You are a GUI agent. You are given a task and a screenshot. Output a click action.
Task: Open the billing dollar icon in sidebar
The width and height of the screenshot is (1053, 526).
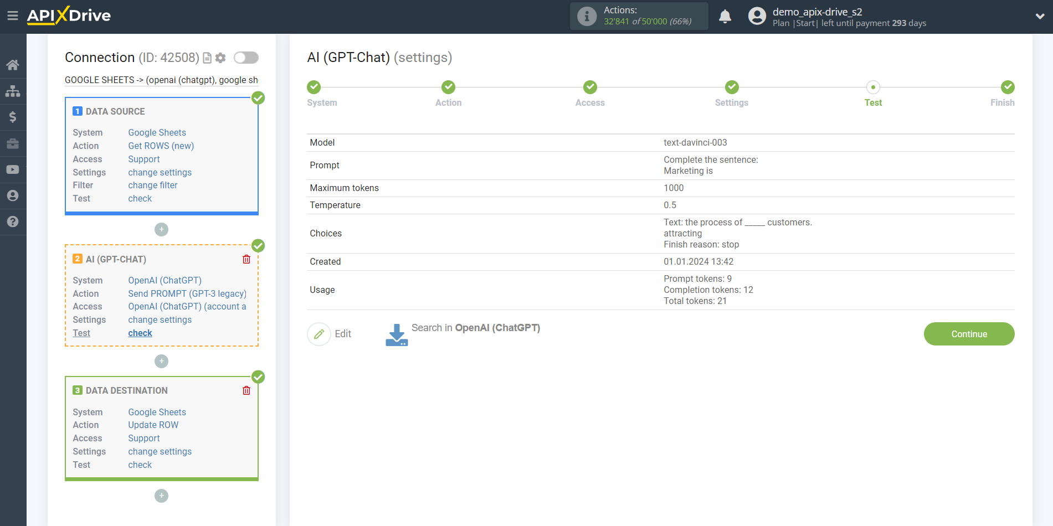coord(13,117)
